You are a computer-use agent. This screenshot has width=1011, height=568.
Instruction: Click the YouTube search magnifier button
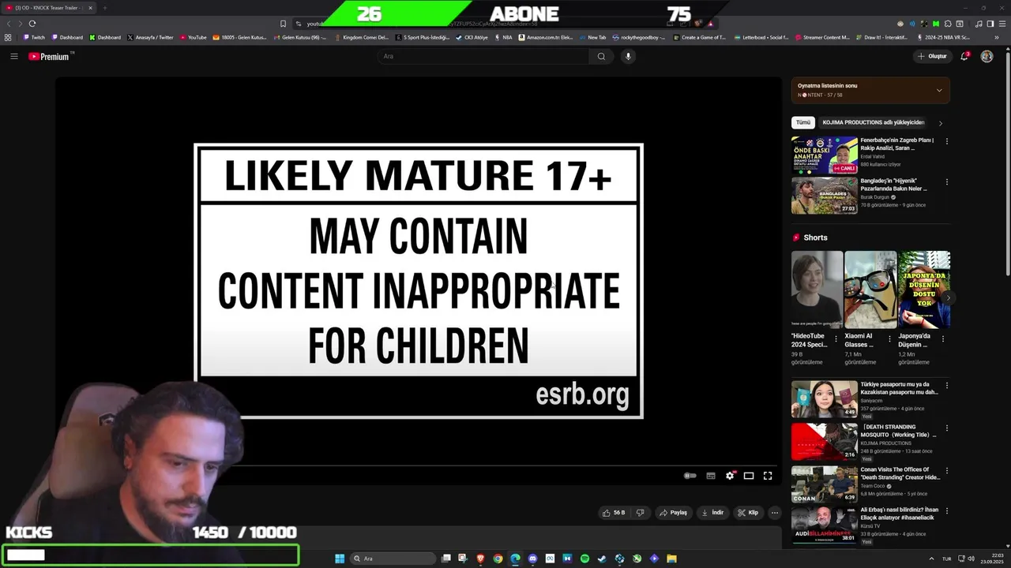click(x=601, y=56)
